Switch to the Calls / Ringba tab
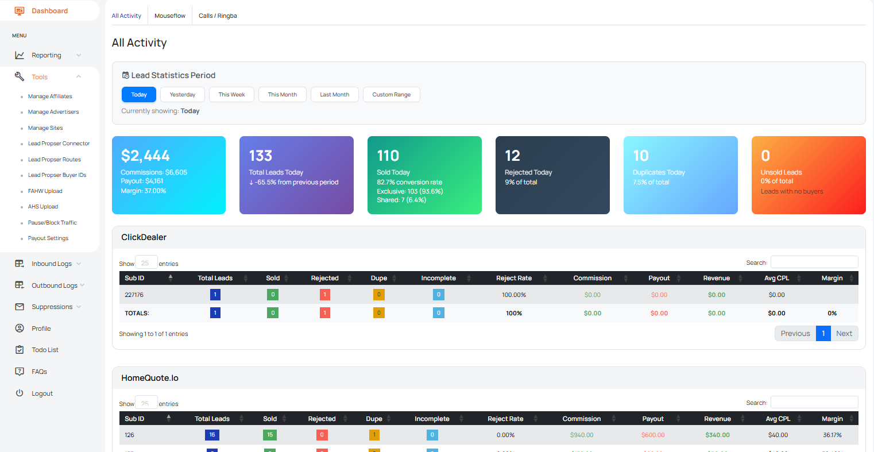Screen dimensions: 874x452 [x=218, y=16]
